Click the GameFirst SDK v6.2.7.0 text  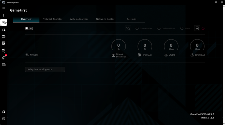202,114
